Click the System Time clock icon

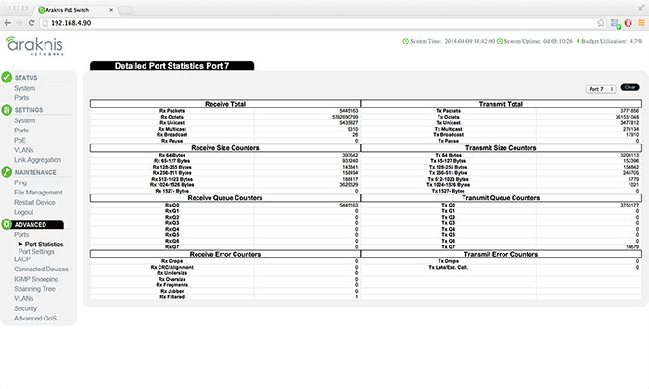pos(406,41)
